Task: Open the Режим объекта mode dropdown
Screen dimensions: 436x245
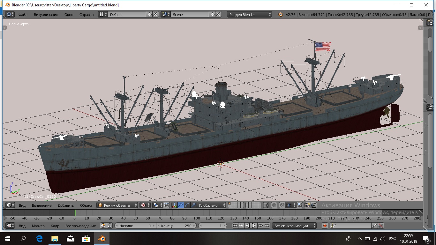Action: (x=117, y=205)
